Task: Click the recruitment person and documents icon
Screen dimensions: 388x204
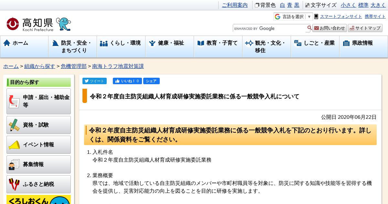Action: (x=14, y=164)
